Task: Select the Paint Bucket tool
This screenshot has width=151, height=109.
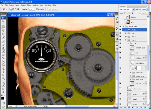Action: click(x=3, y=58)
